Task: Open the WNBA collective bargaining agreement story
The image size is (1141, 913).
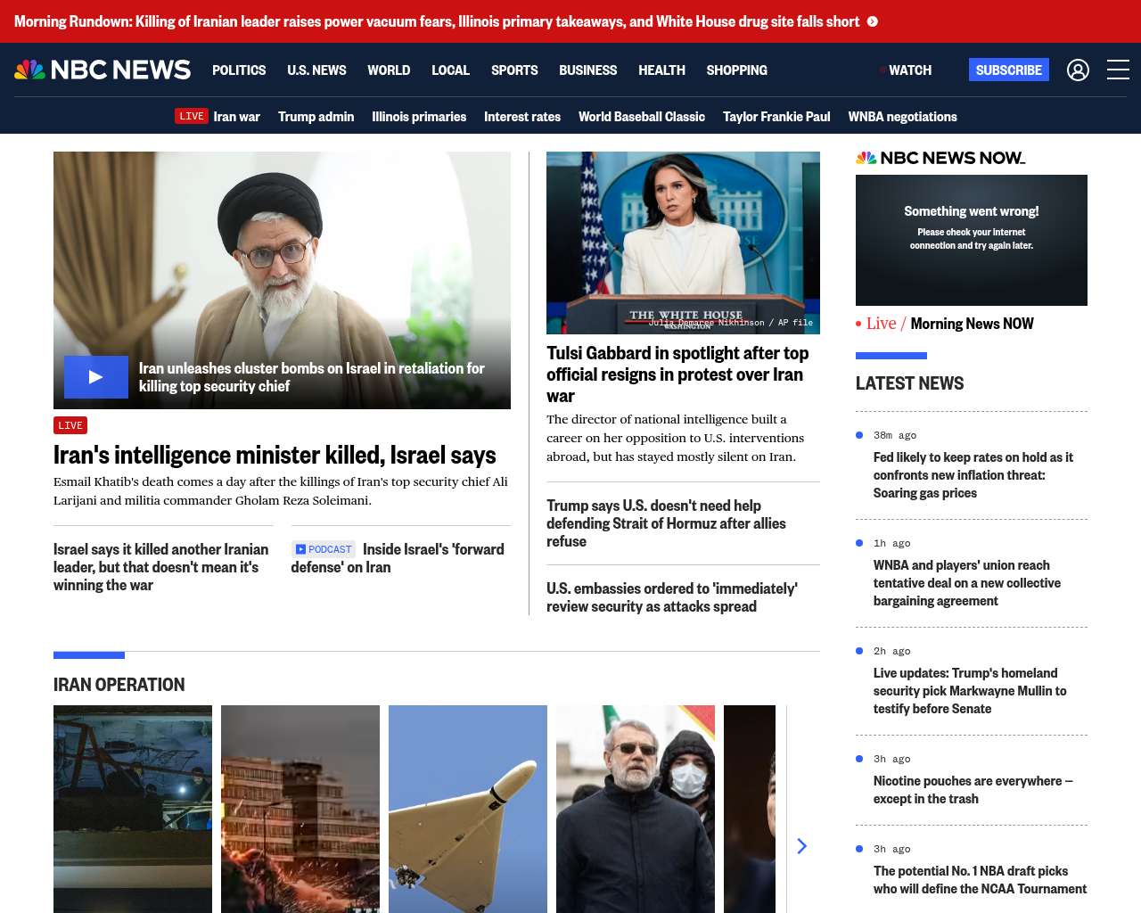Action: click(966, 583)
